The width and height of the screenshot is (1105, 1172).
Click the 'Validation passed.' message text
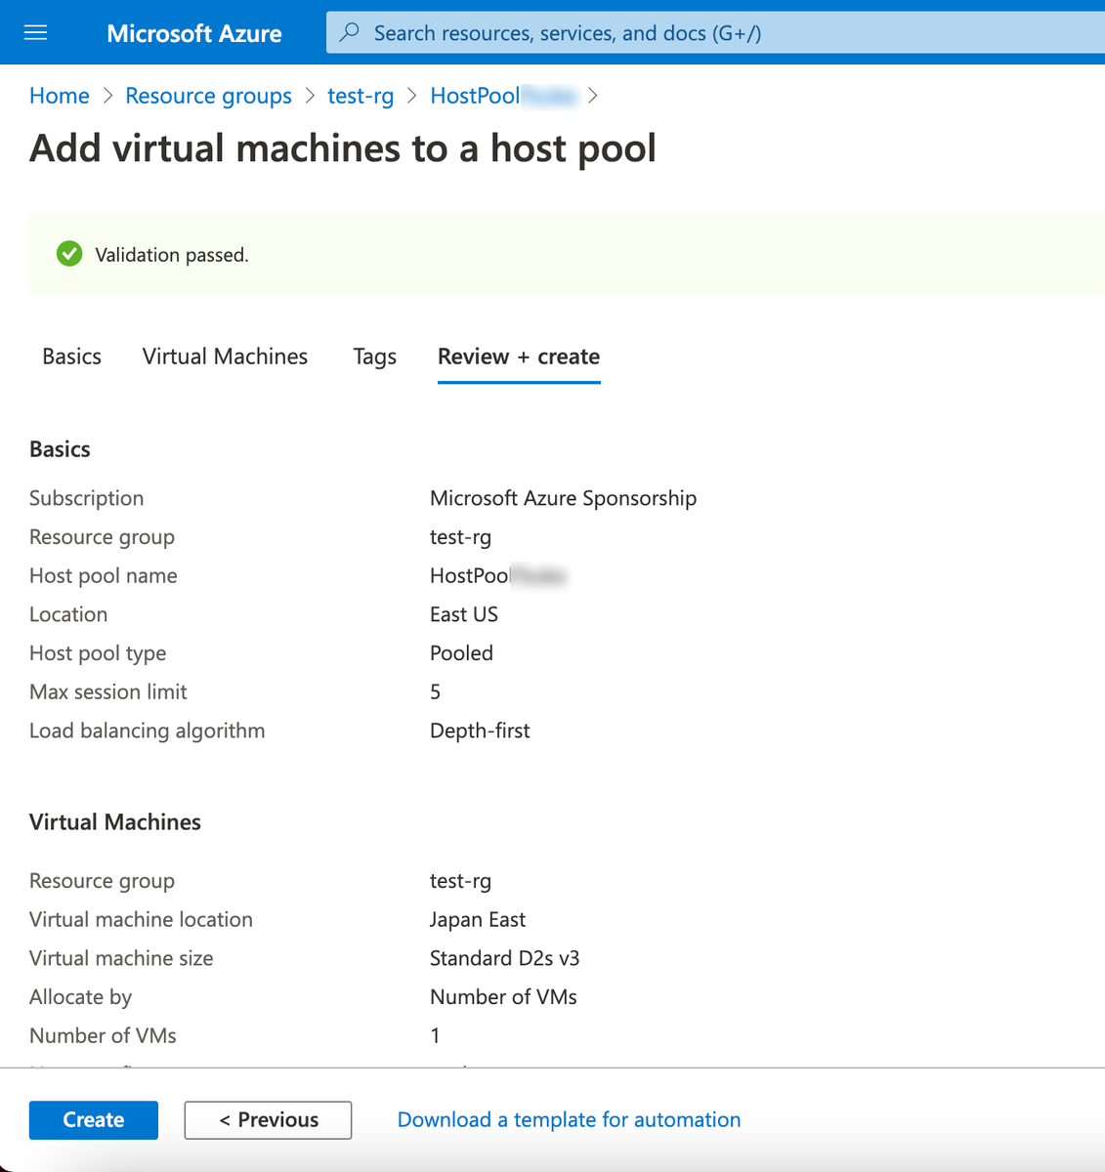(x=172, y=255)
